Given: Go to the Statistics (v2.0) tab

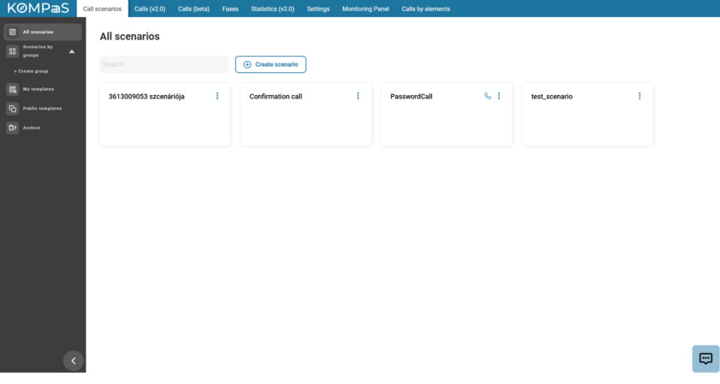Looking at the screenshot, I should 273,9.
